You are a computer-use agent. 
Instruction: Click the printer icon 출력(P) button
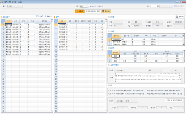(180, 17)
